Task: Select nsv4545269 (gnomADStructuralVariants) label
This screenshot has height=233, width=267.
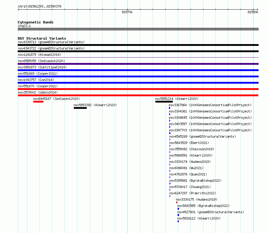Action: [x=202, y=136]
